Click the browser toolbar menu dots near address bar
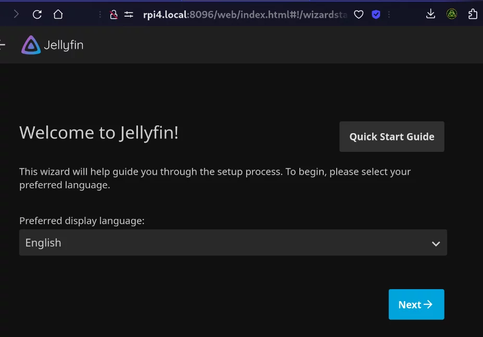The width and height of the screenshot is (483, 337). 100,14
